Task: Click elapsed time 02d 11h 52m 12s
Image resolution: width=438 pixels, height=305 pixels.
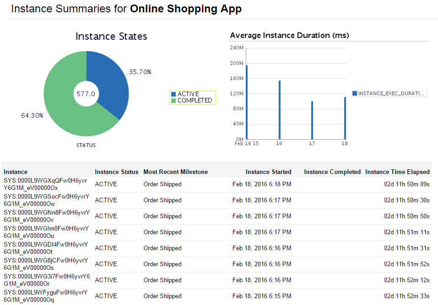Action: pyautogui.click(x=406, y=280)
